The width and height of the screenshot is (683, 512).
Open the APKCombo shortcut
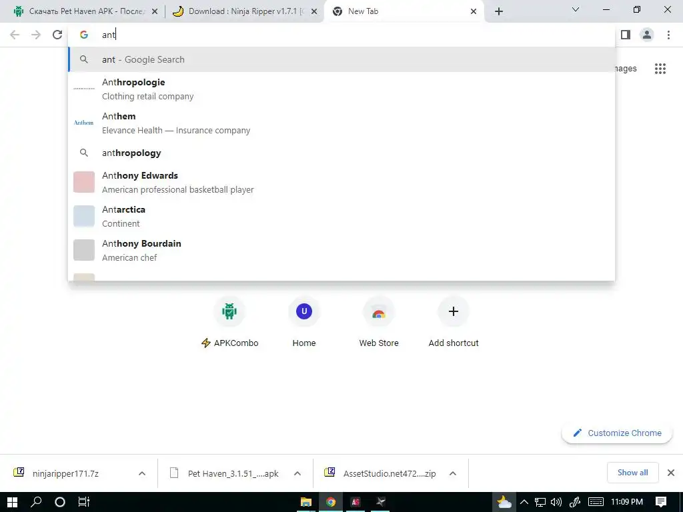point(229,322)
